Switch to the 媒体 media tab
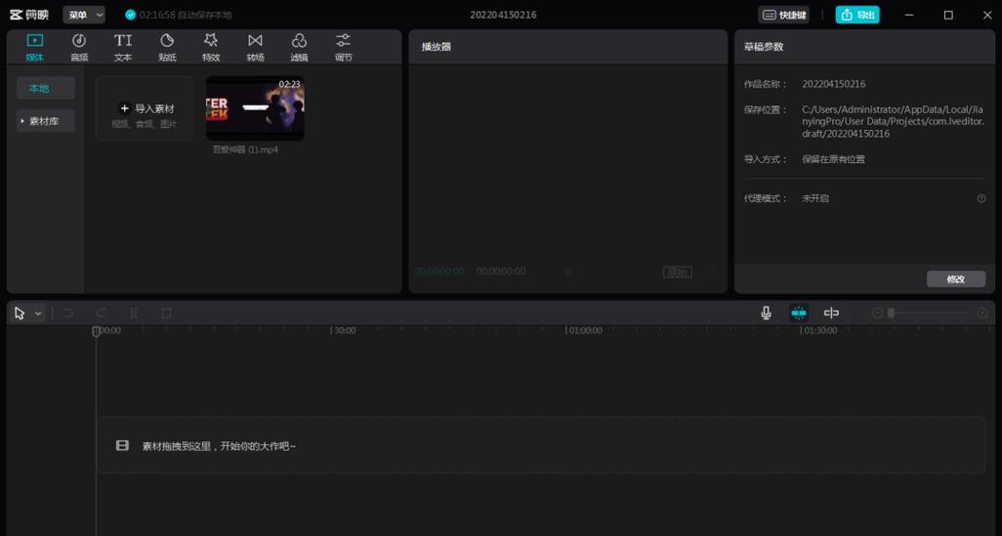1002x536 pixels. [34, 47]
